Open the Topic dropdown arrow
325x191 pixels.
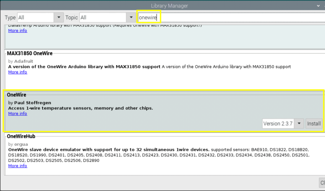(131, 17)
